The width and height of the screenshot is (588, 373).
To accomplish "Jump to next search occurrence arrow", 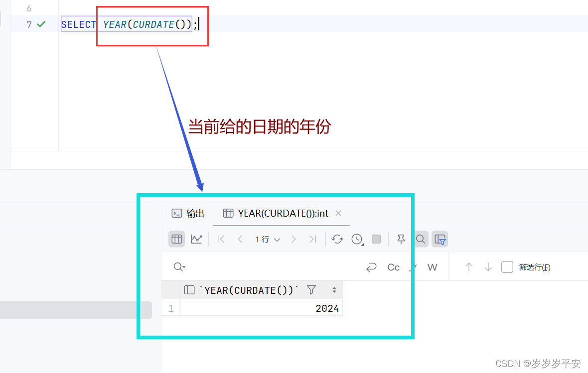I will (488, 267).
